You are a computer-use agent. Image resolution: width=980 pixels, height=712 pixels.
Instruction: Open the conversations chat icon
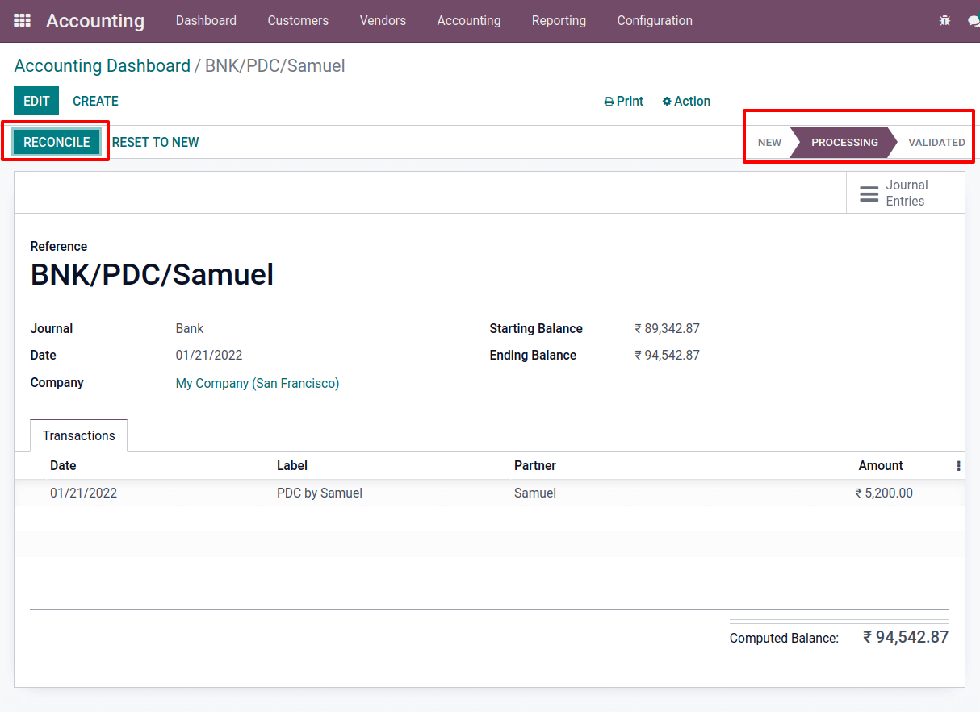click(973, 20)
